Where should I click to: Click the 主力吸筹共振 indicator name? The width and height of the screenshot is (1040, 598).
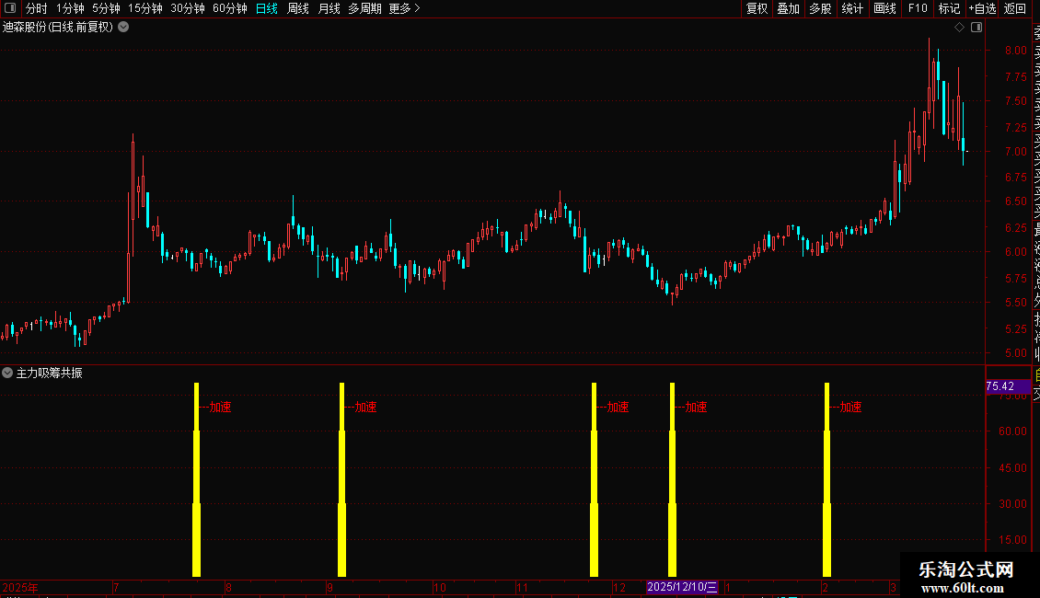[49, 374]
